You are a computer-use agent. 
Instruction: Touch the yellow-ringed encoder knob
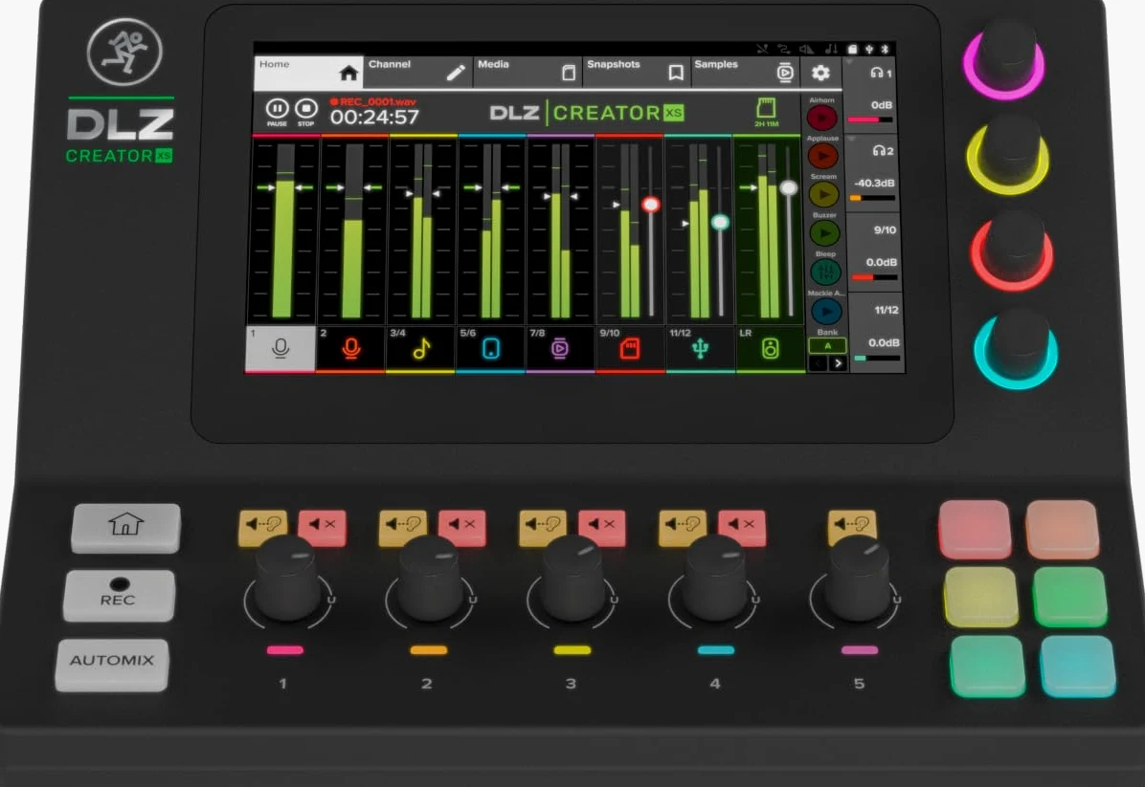pos(1008,154)
